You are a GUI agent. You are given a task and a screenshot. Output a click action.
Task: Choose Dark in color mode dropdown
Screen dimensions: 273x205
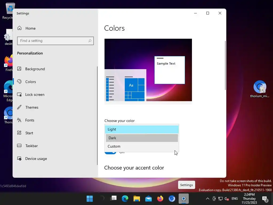142,138
